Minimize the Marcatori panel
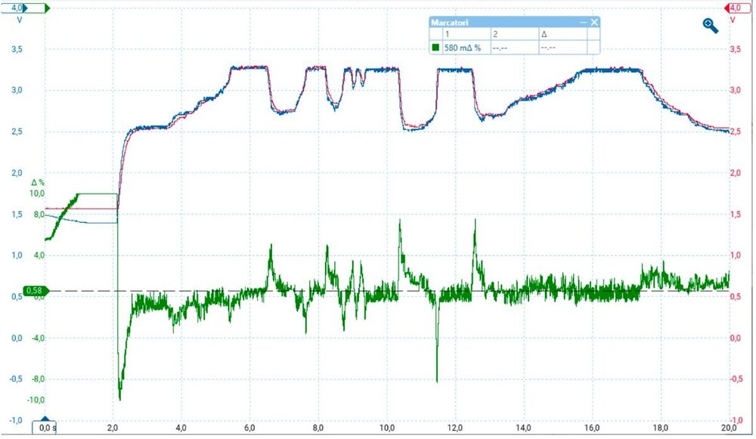Image resolution: width=756 pixels, height=439 pixels. pos(583,23)
